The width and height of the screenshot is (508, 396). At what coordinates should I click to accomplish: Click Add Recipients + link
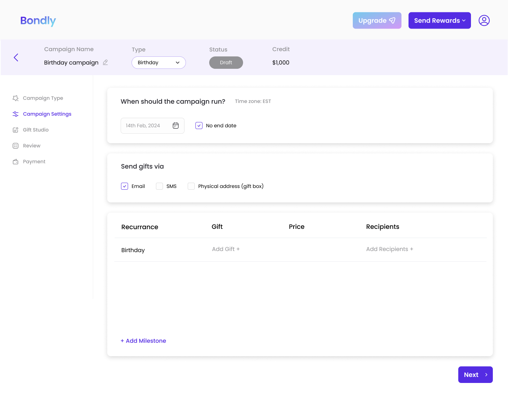click(389, 249)
